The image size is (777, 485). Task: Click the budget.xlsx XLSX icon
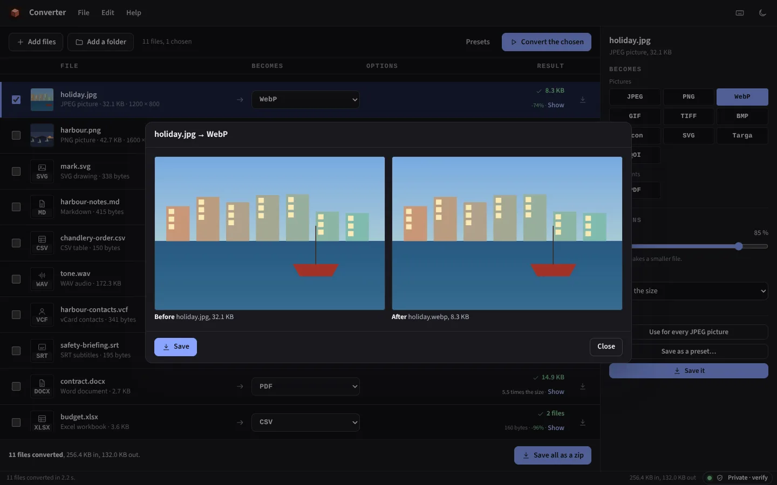point(42,422)
